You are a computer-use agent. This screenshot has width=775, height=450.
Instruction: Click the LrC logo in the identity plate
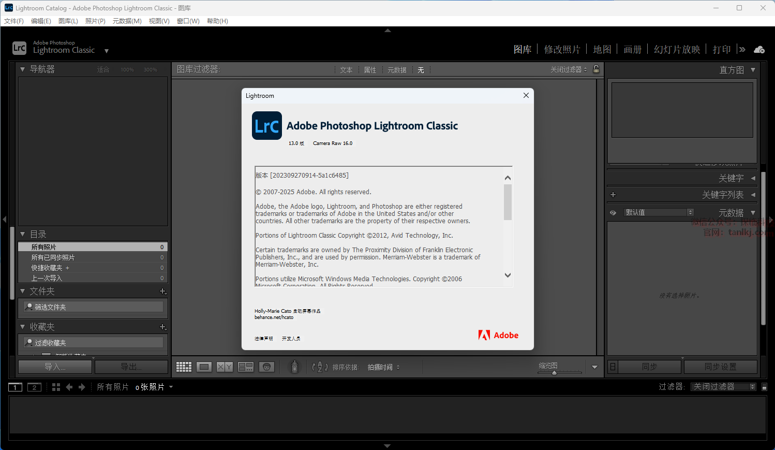click(x=19, y=48)
